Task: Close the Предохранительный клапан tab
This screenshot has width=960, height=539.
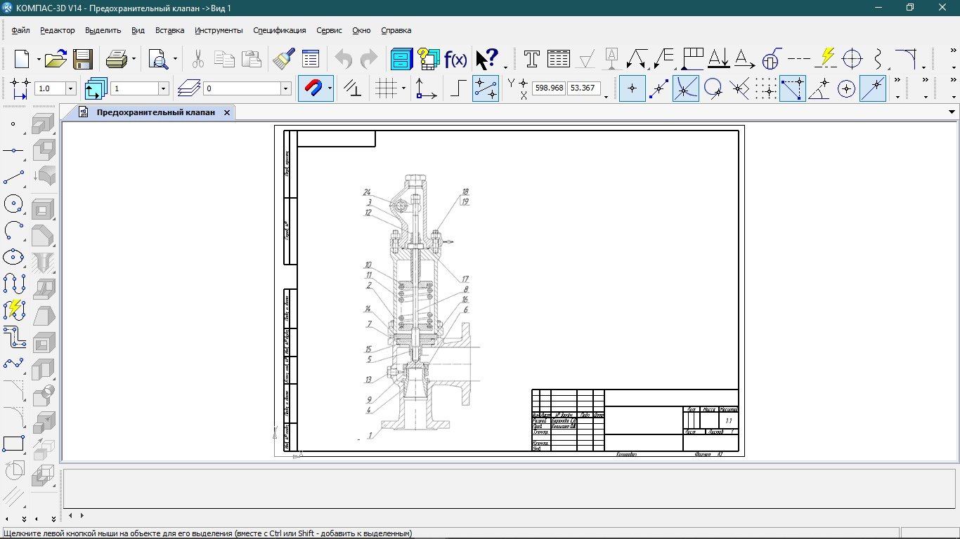Action: 227,112
